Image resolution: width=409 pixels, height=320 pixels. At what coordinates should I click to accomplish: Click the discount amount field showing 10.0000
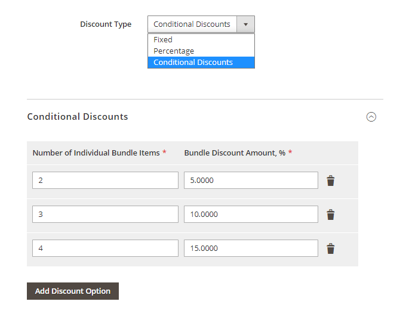[251, 215]
